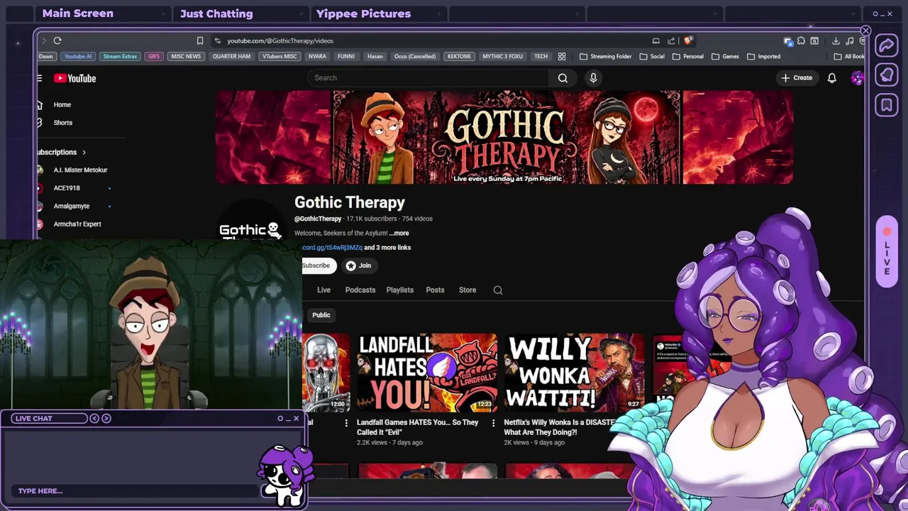The height and width of the screenshot is (511, 908).
Task: Switch to the Posts channel tab
Action: click(x=435, y=290)
